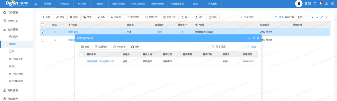337x101 pixels.
Task: Switch to the 人员看板 tab
Action: (213, 4)
